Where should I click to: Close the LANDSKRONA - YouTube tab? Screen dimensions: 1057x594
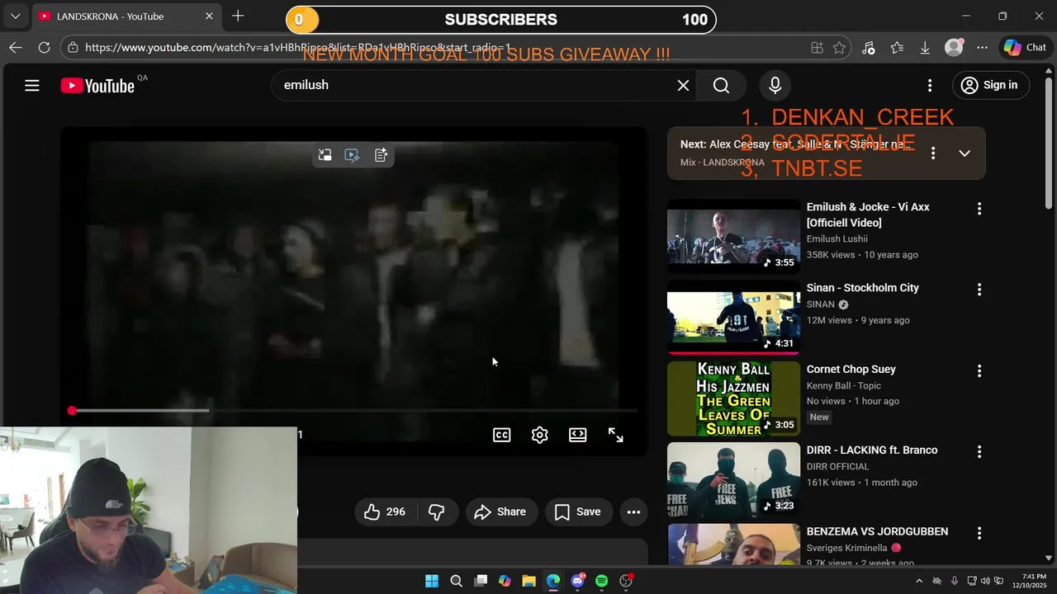click(x=209, y=16)
